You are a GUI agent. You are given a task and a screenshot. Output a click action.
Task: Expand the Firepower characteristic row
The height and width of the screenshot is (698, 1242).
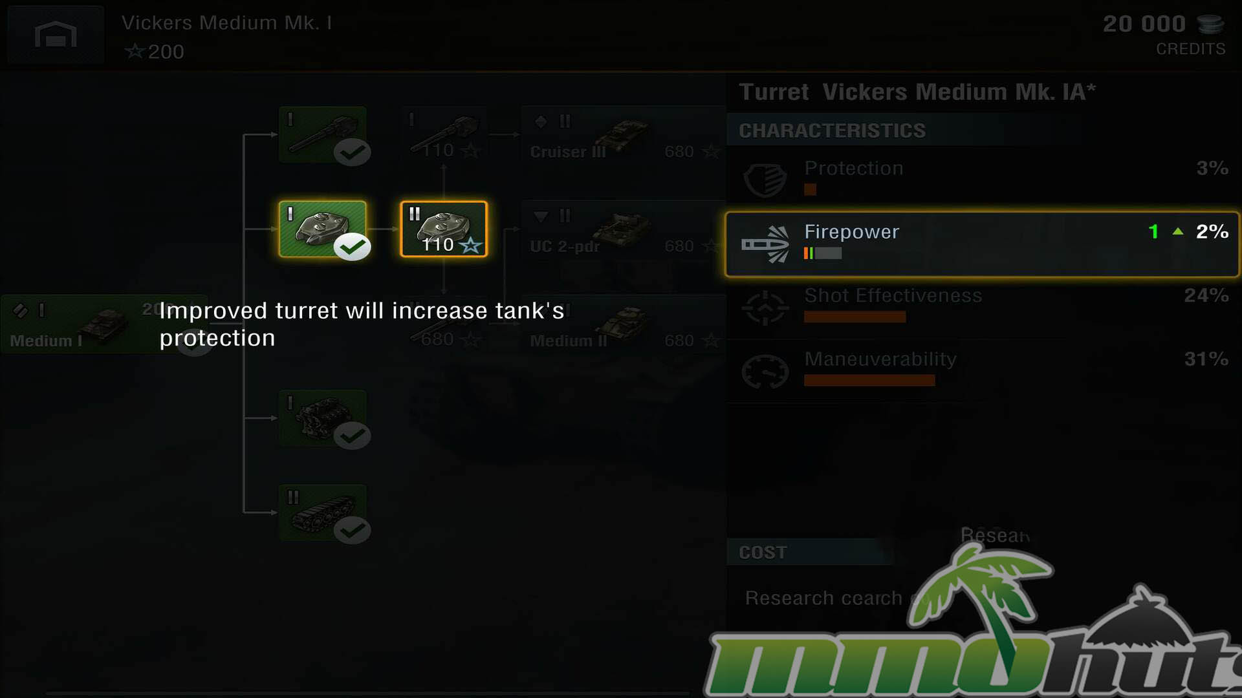pyautogui.click(x=982, y=244)
